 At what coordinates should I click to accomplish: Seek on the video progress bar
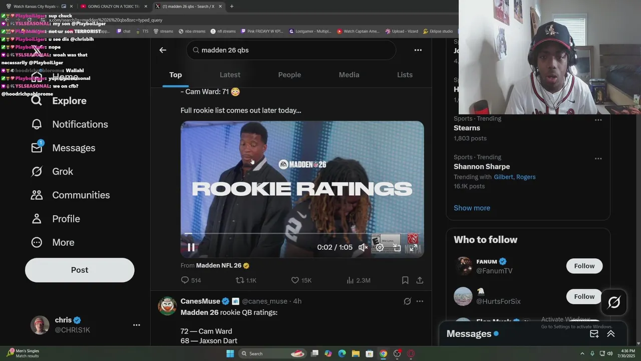tap(302, 234)
